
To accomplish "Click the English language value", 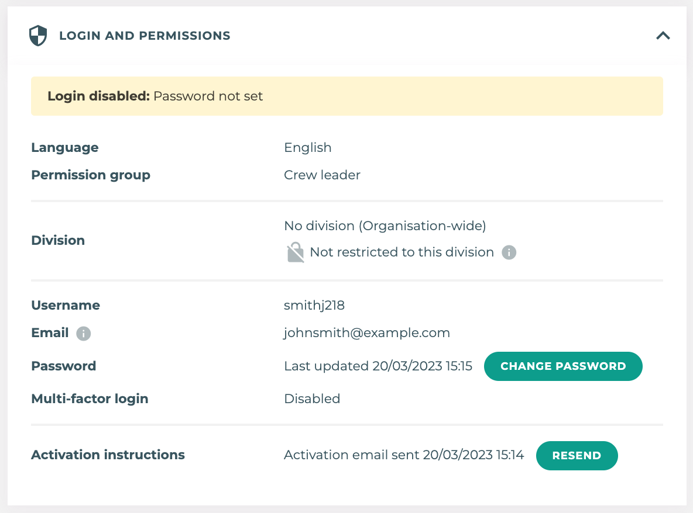I will pyautogui.click(x=307, y=147).
